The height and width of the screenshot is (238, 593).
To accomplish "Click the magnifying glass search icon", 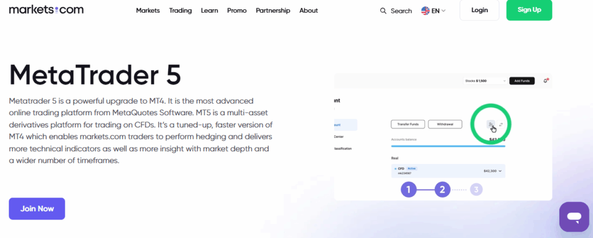I will (x=383, y=10).
